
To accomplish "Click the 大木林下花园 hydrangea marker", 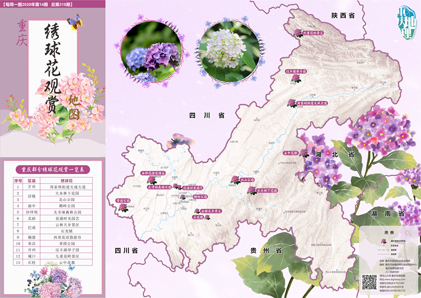I will [250, 191].
